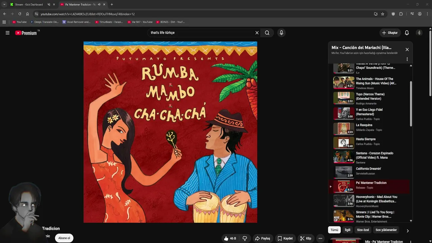View site information in address bar
Image resolution: width=432 pixels, height=243 pixels.
coord(36,14)
